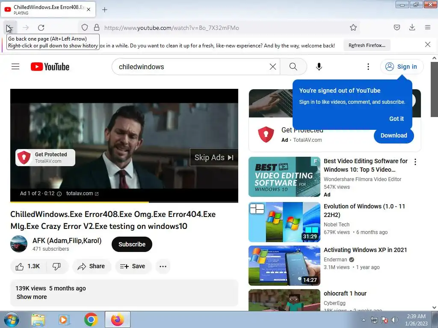Screen dimensions: 438x328
Task: Open ohiocraft 1 hour video title
Action: pos(345,294)
